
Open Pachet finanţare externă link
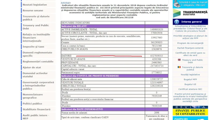pos(190,48)
